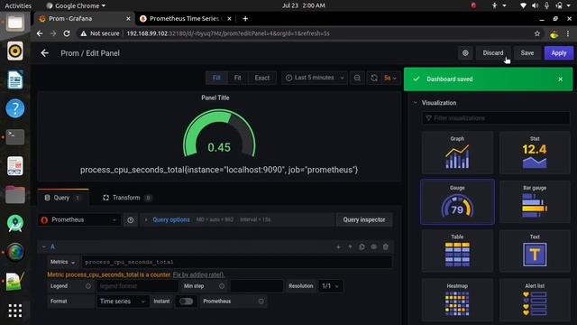Choose the Text visualization
The height and width of the screenshot is (325, 577).
coord(535,251)
